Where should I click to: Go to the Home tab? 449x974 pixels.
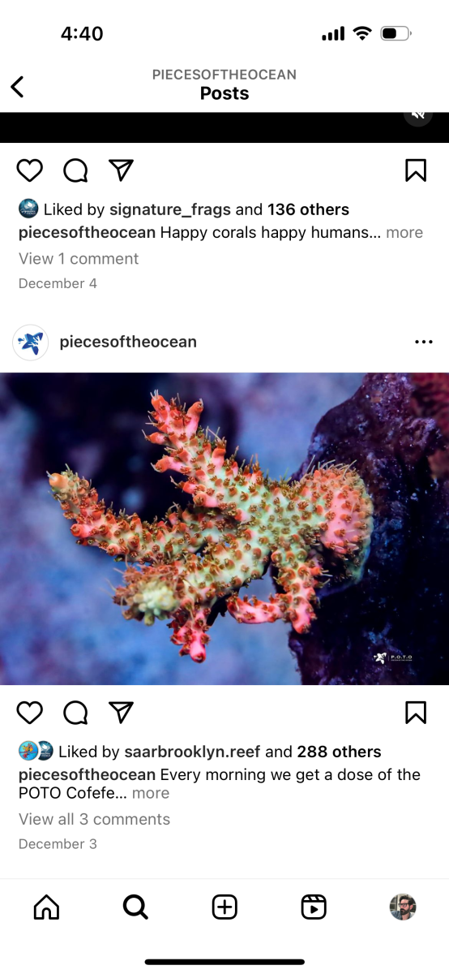[46, 907]
